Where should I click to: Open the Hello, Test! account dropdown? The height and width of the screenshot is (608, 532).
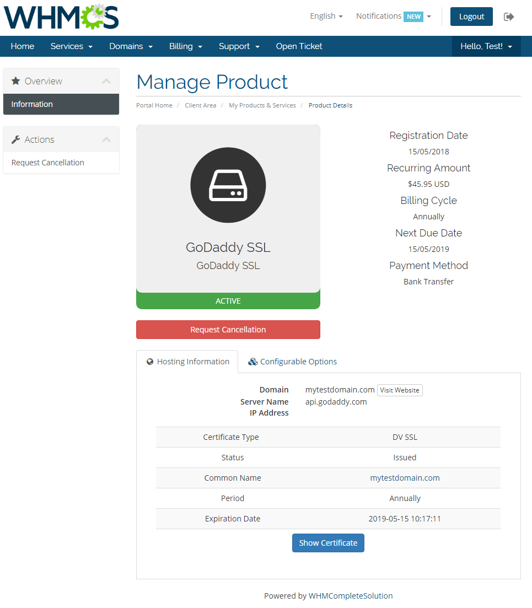click(486, 46)
